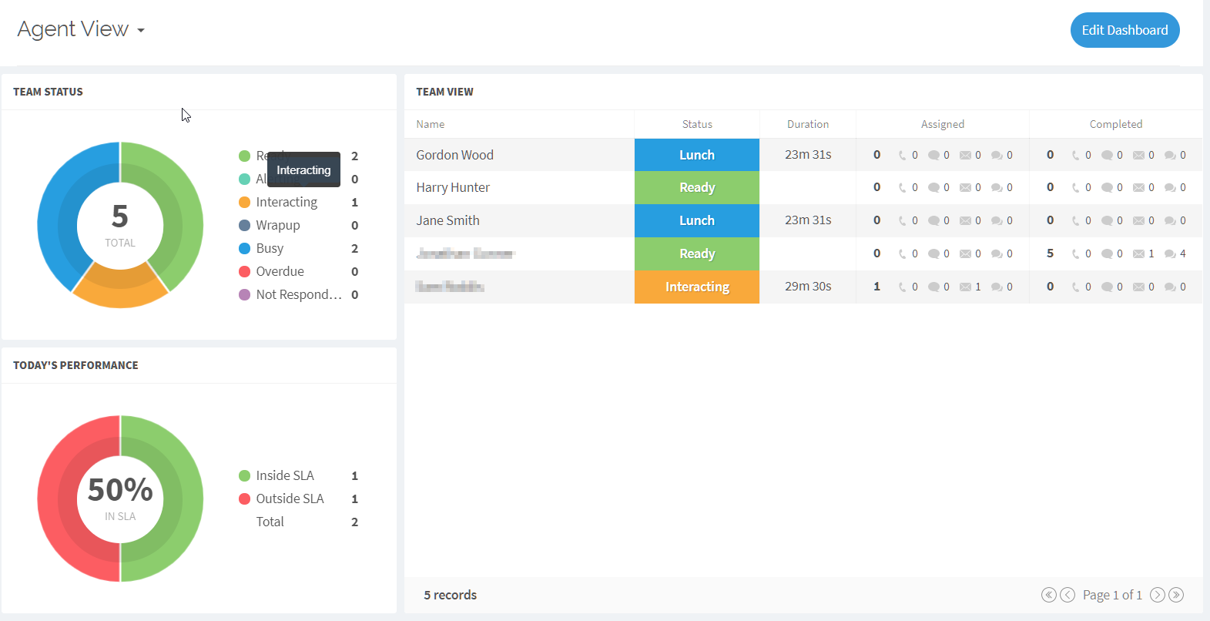The height and width of the screenshot is (621, 1210).
Task: Click the Status column header
Action: 697,124
